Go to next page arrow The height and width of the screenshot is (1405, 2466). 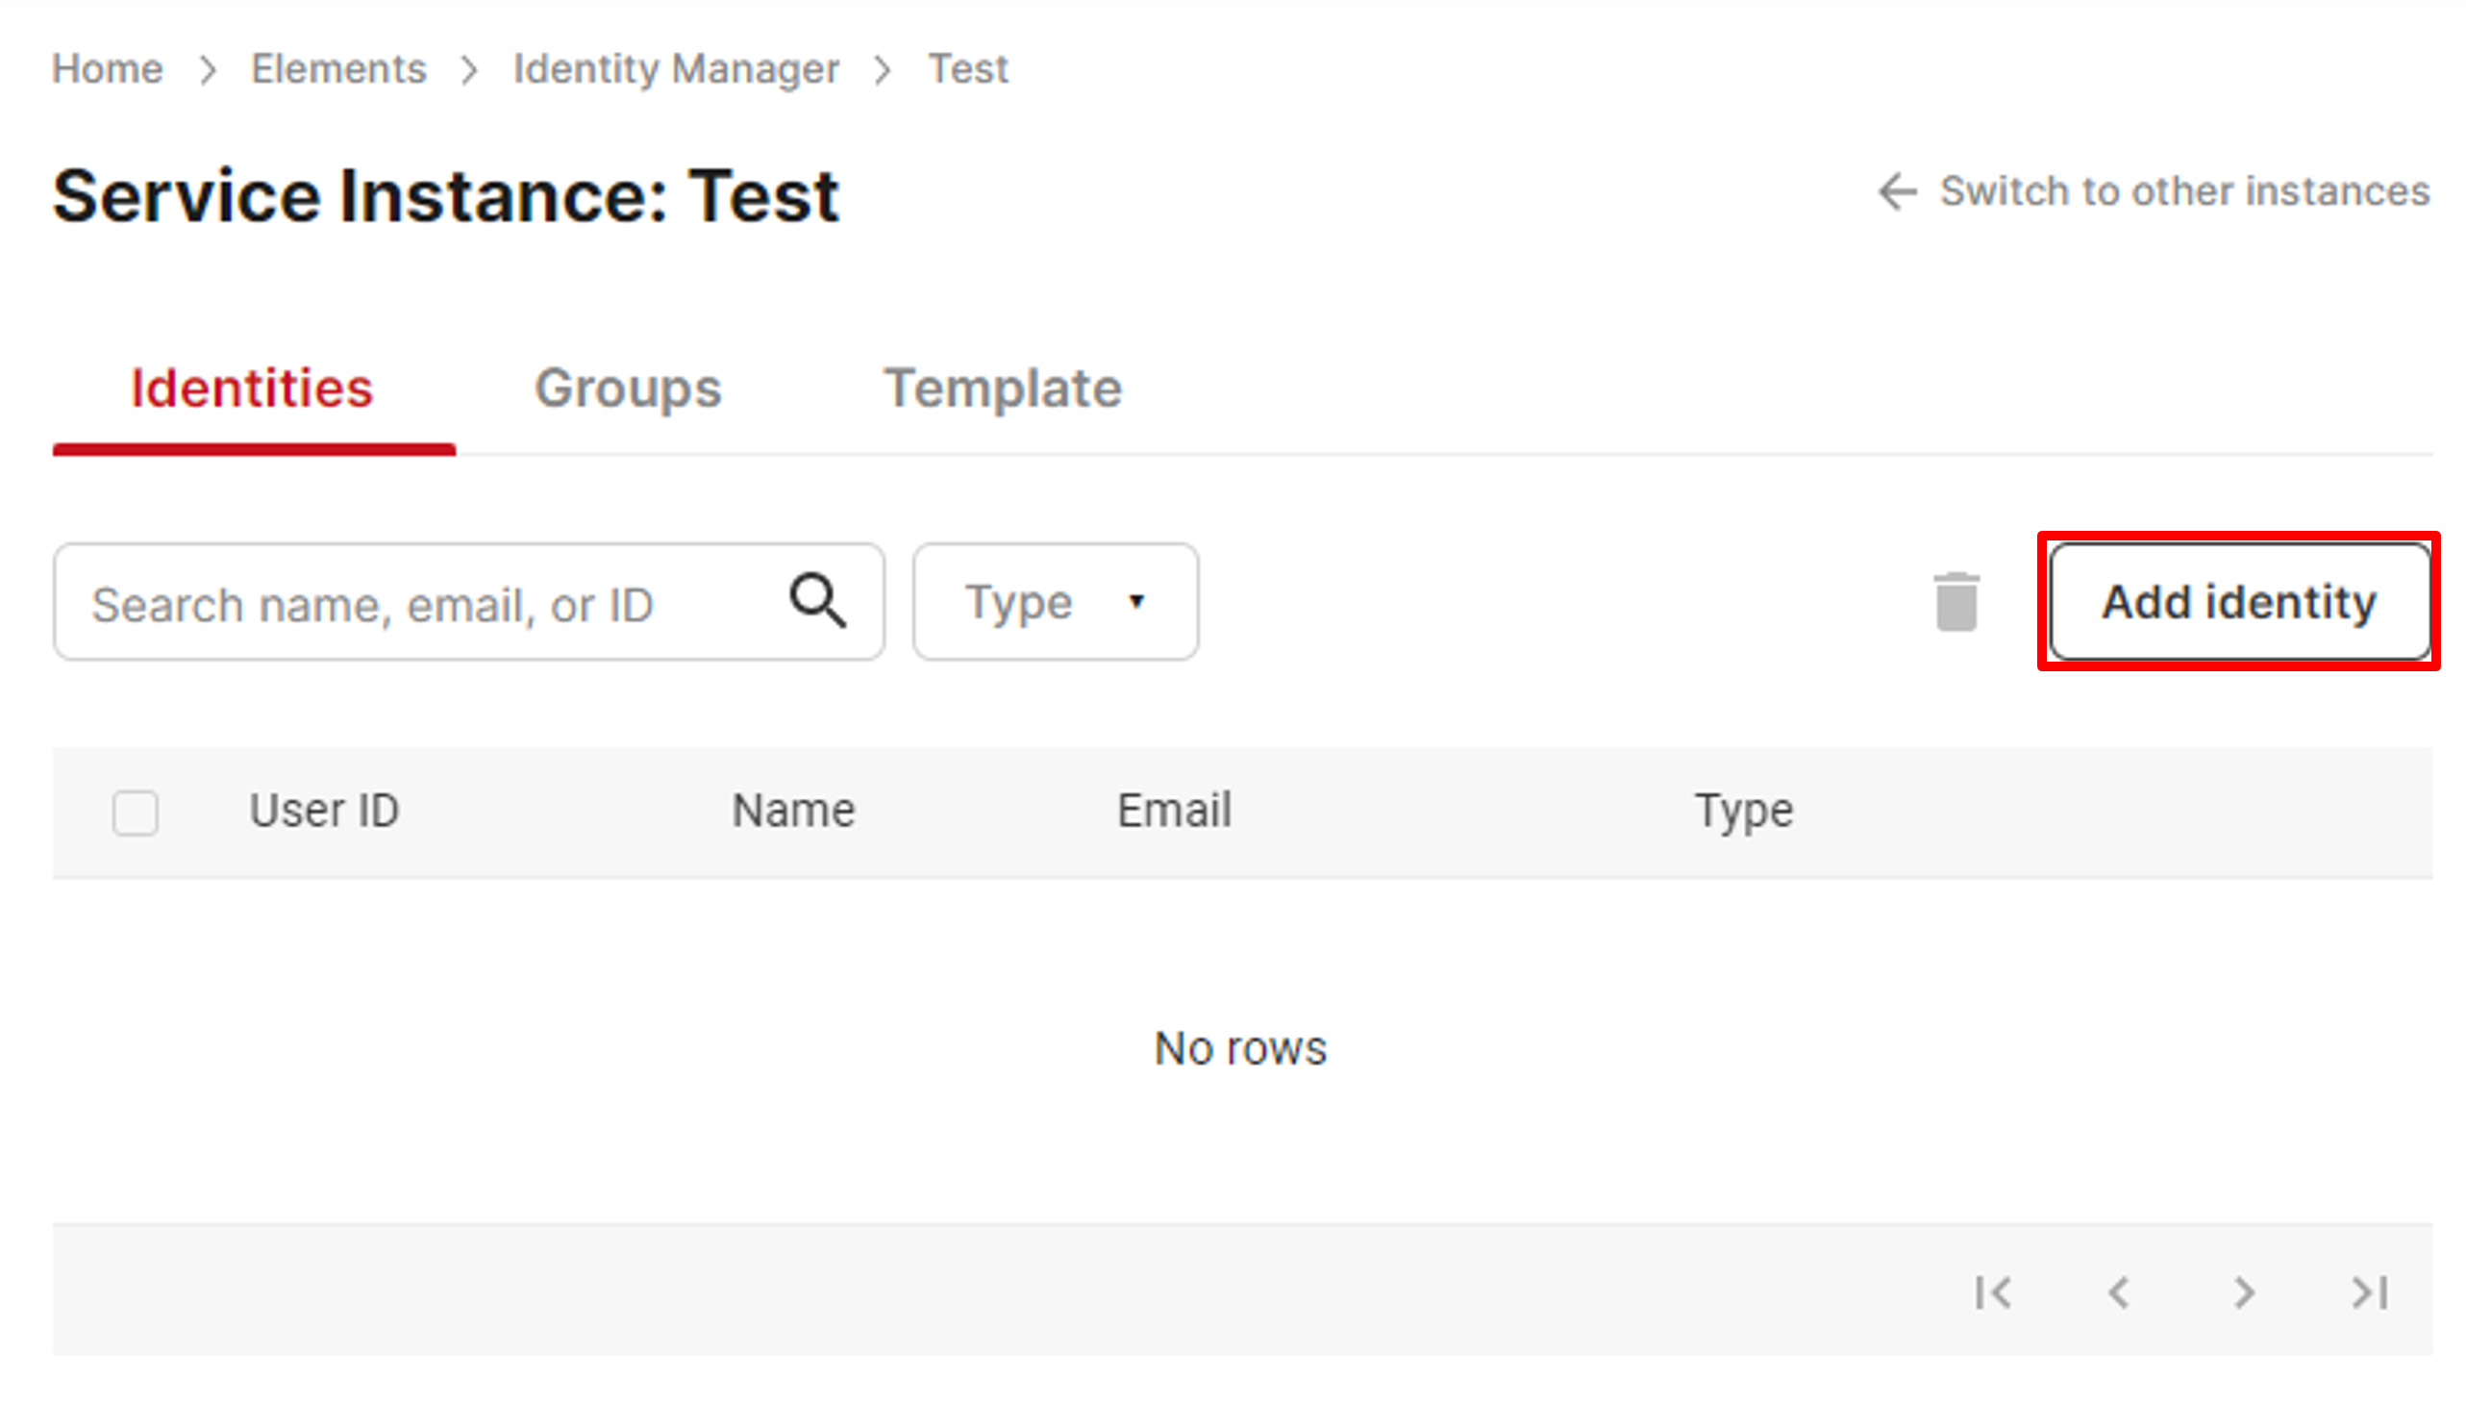[x=2243, y=1292]
